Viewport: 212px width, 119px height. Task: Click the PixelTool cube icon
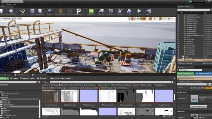(70, 12)
